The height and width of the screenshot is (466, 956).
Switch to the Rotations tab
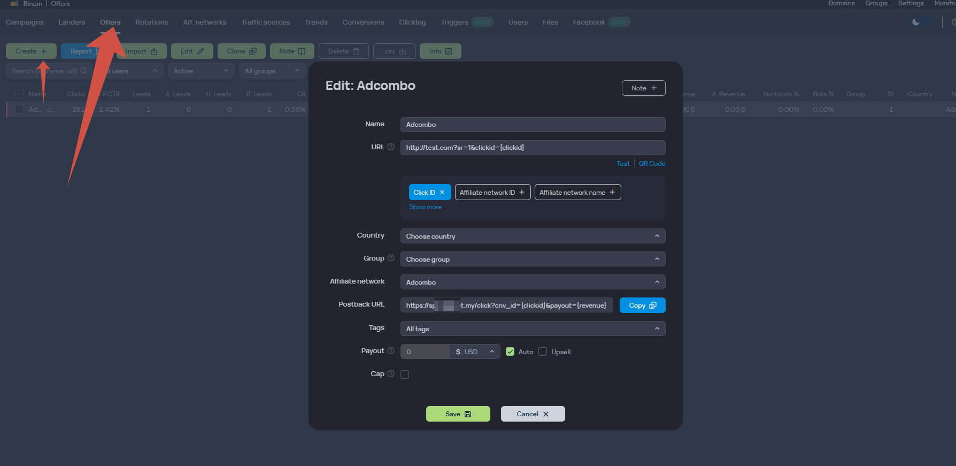pos(152,22)
